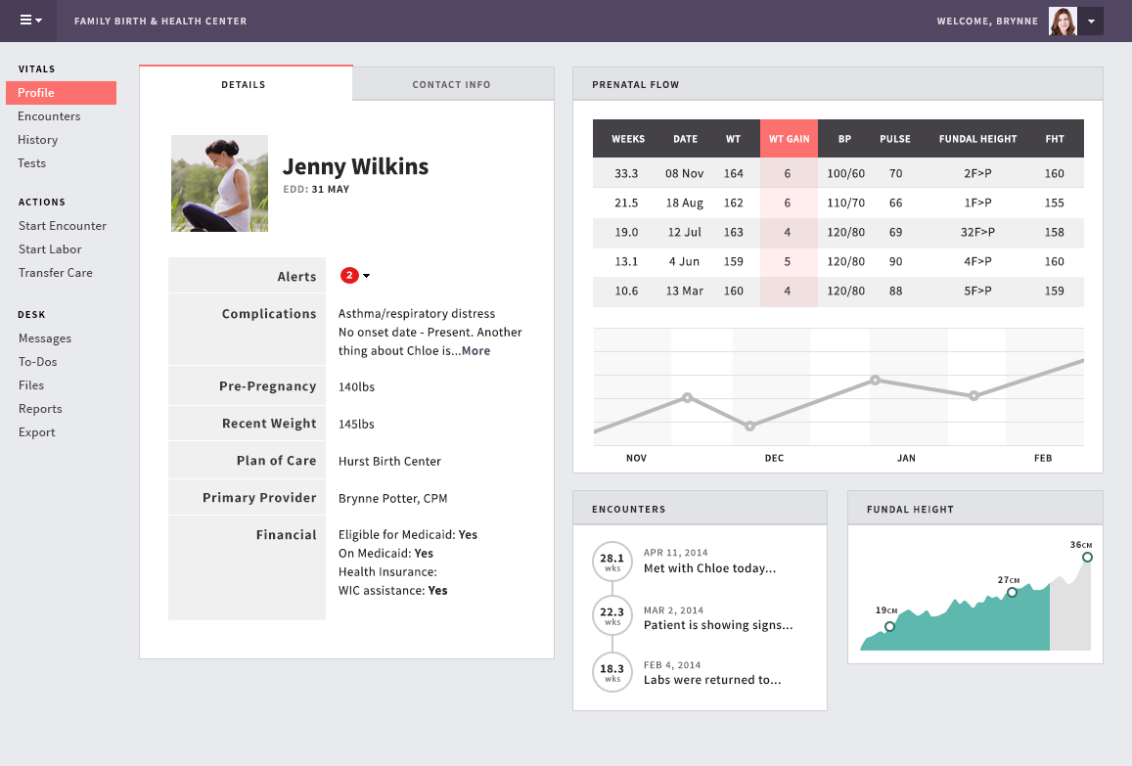Screen dimensions: 1132x766
Task: Expand the alerts dropdown caret
Action: pyautogui.click(x=367, y=276)
